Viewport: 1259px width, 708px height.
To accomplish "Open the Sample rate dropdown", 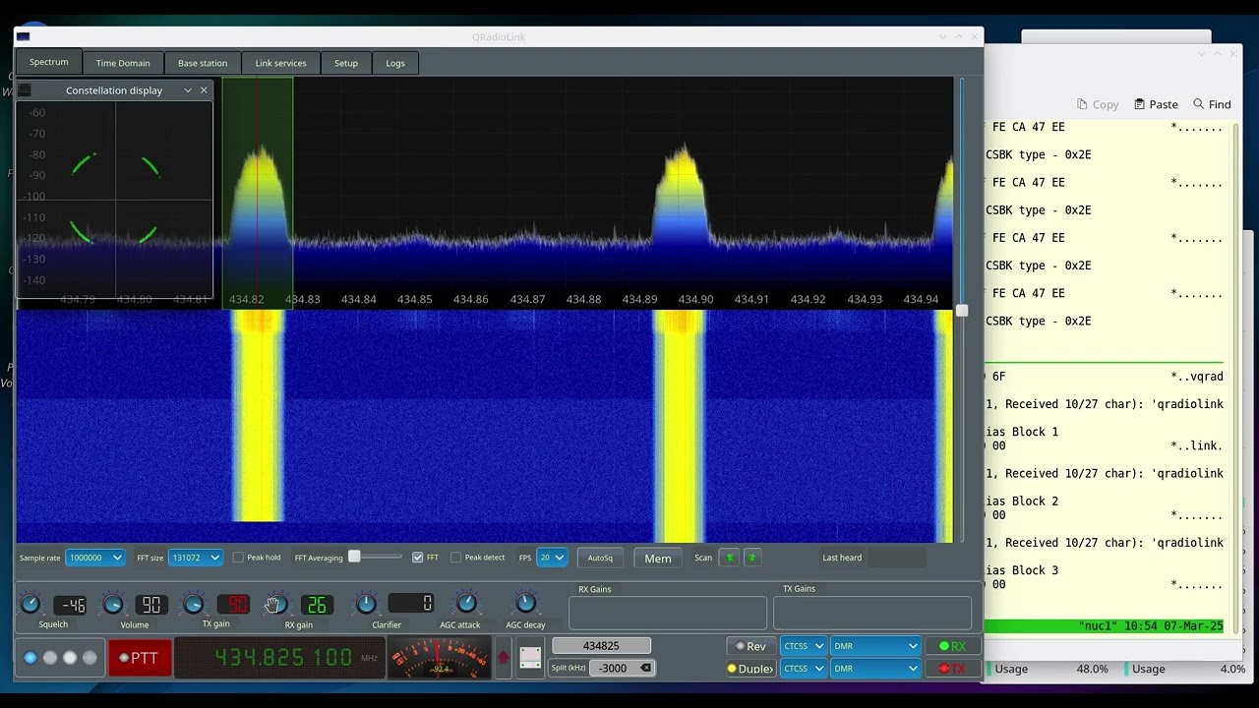I will [95, 558].
